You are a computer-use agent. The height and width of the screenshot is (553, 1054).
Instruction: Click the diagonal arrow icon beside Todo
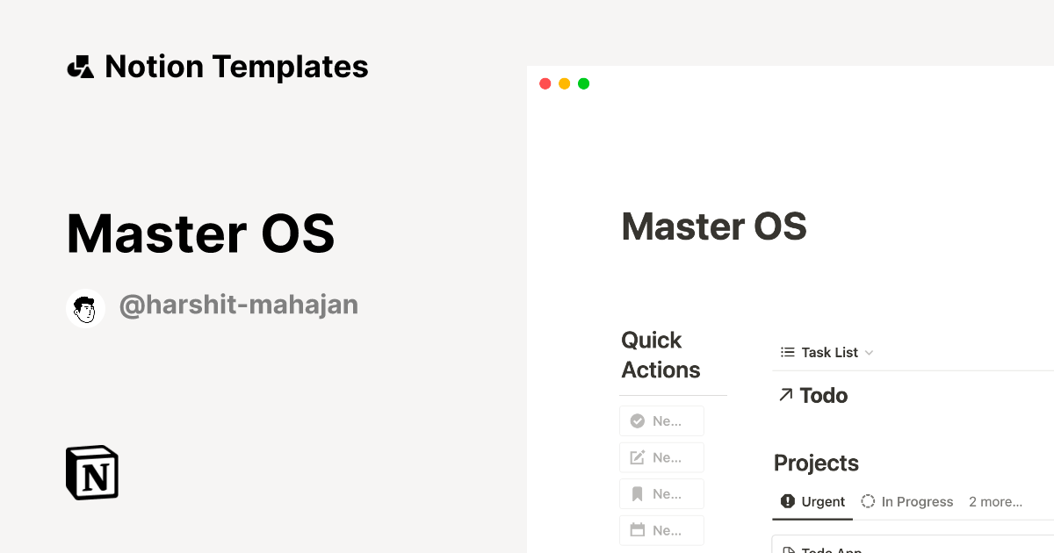[x=784, y=395]
